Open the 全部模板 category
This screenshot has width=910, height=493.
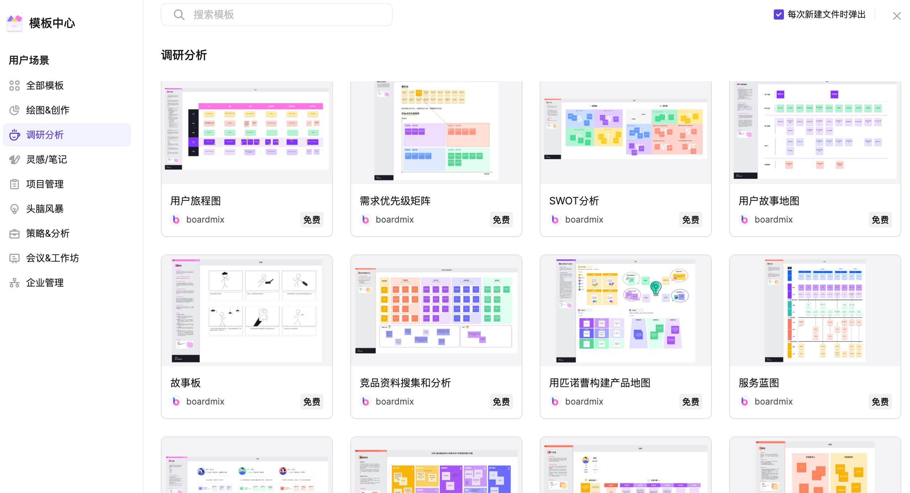[67, 86]
